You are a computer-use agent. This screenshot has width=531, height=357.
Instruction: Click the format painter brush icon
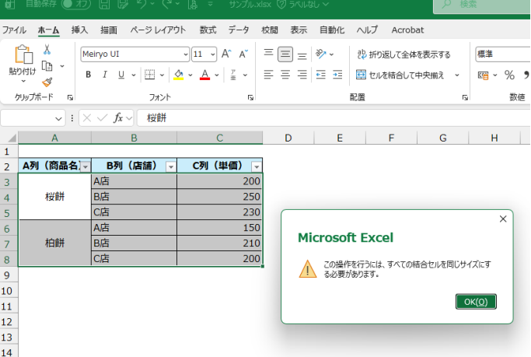[47, 82]
